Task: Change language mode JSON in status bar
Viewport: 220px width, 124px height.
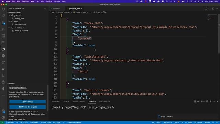Action: [190, 123]
